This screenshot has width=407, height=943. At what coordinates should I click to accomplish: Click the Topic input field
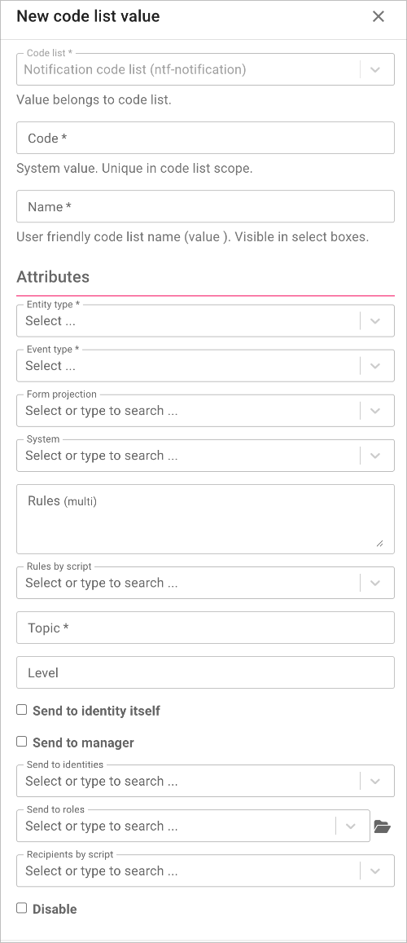click(205, 628)
